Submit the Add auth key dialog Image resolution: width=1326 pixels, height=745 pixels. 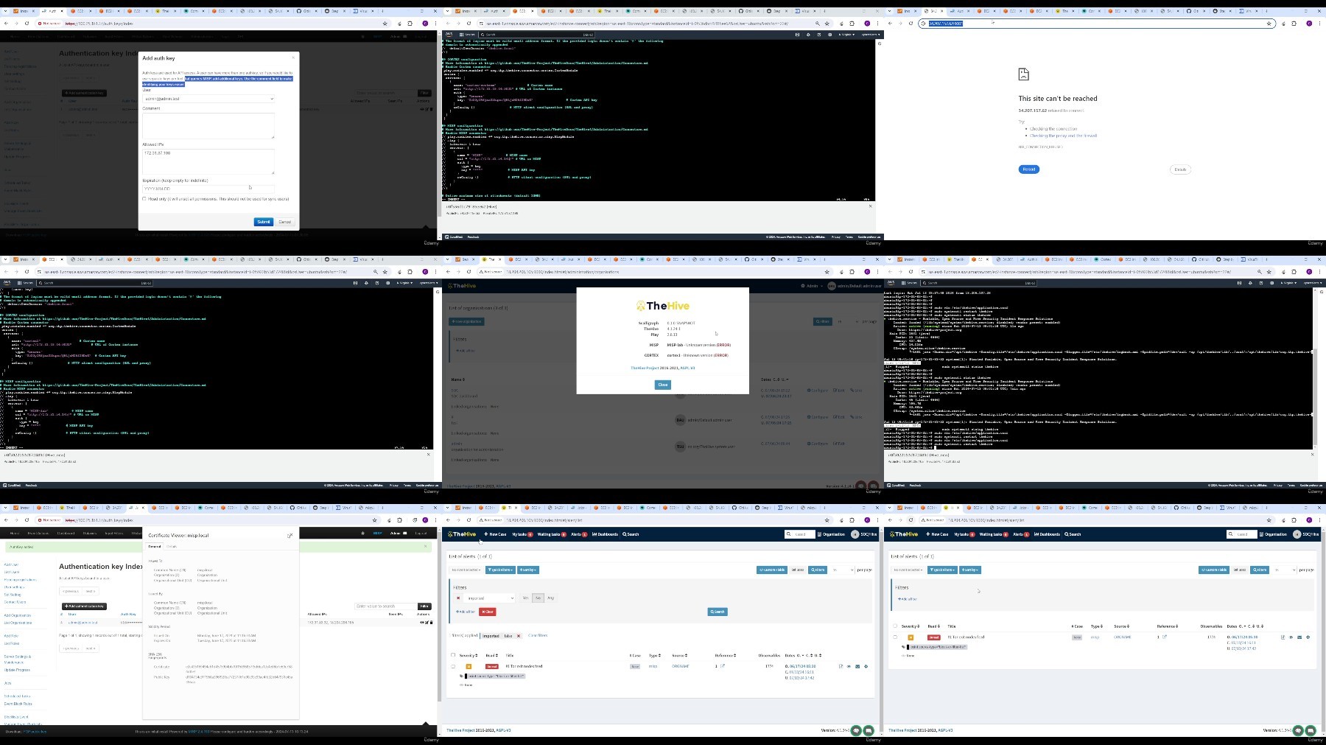pyautogui.click(x=263, y=222)
